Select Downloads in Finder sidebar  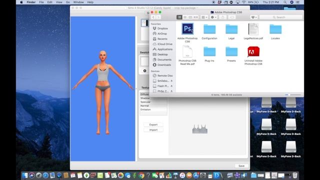point(164,65)
